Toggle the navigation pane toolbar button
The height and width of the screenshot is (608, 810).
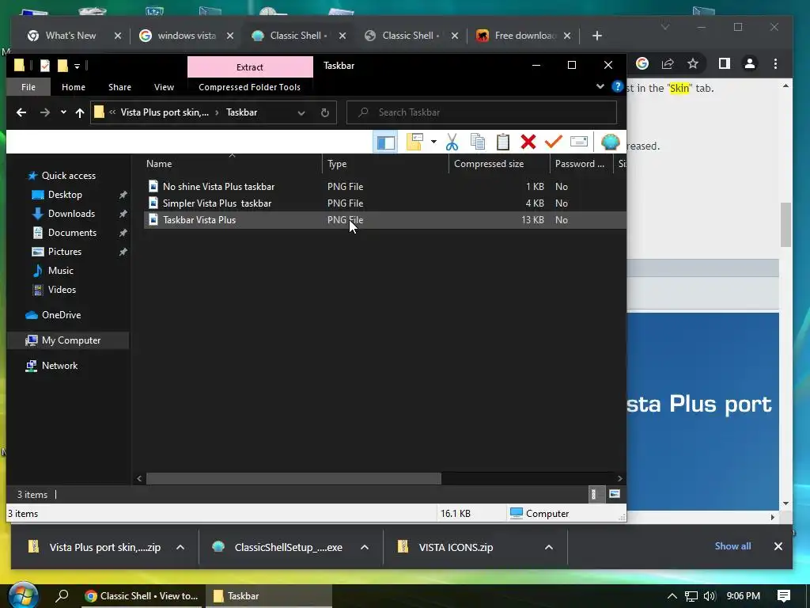click(x=385, y=142)
